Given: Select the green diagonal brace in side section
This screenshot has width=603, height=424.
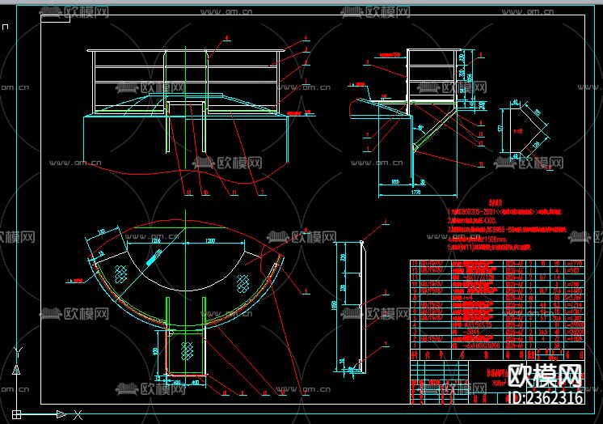Looking at the screenshot, I should coord(435,129).
